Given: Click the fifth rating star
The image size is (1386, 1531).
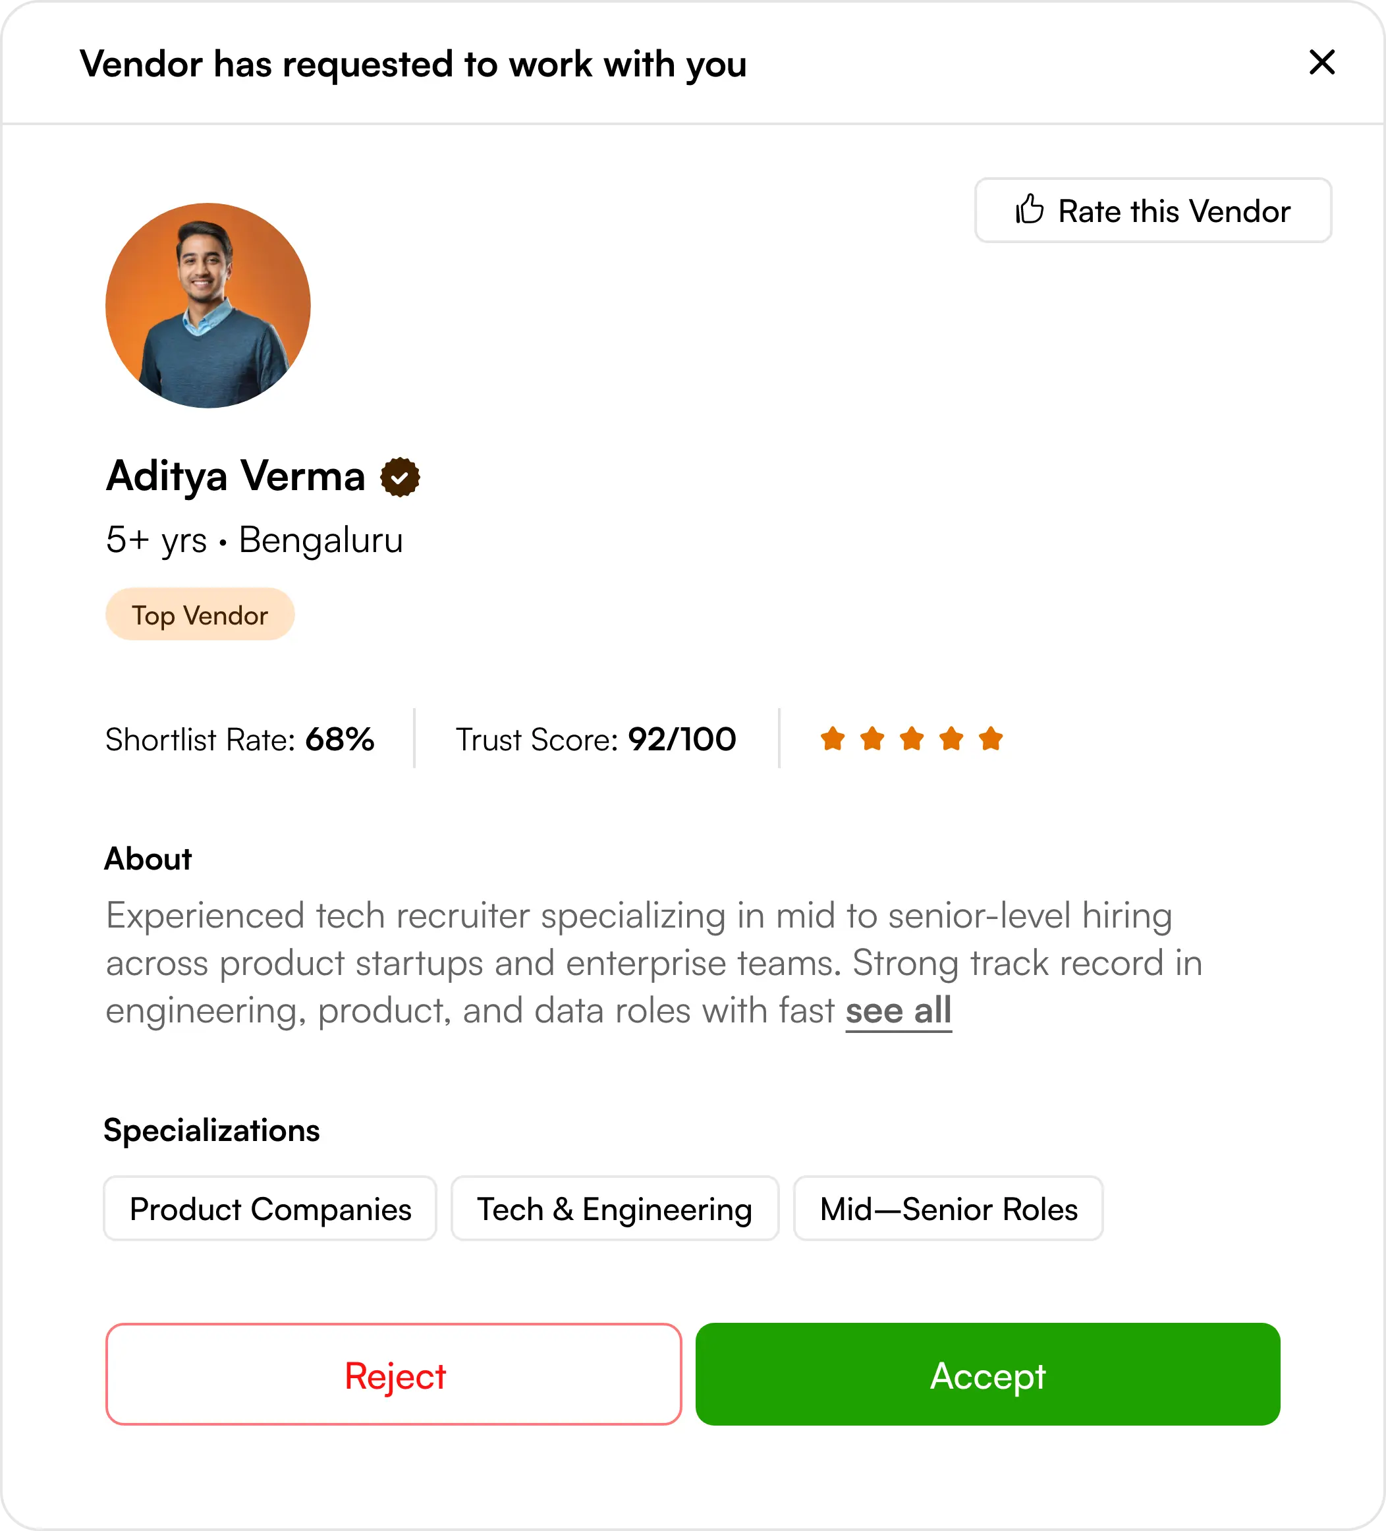Looking at the screenshot, I should coord(990,738).
